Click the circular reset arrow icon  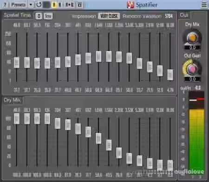[x=39, y=5]
